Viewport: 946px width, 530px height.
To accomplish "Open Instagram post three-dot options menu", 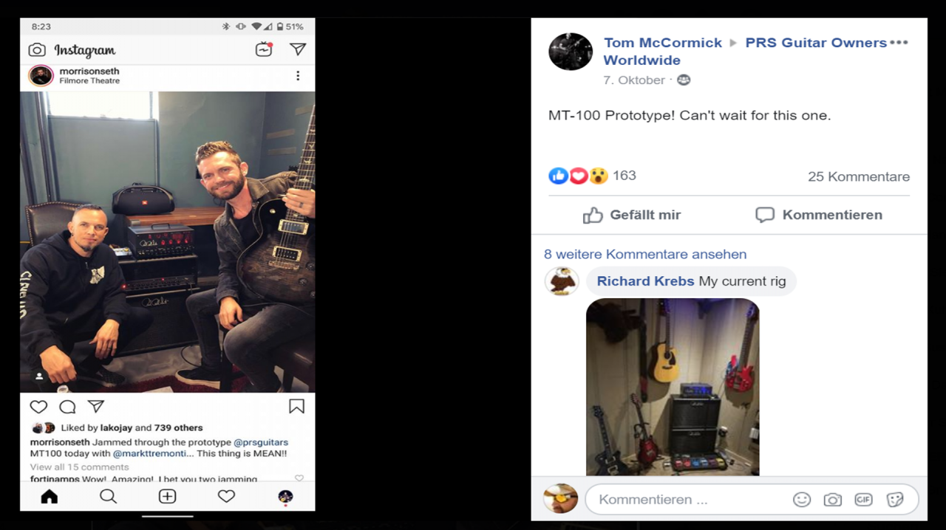I will pyautogui.click(x=298, y=76).
